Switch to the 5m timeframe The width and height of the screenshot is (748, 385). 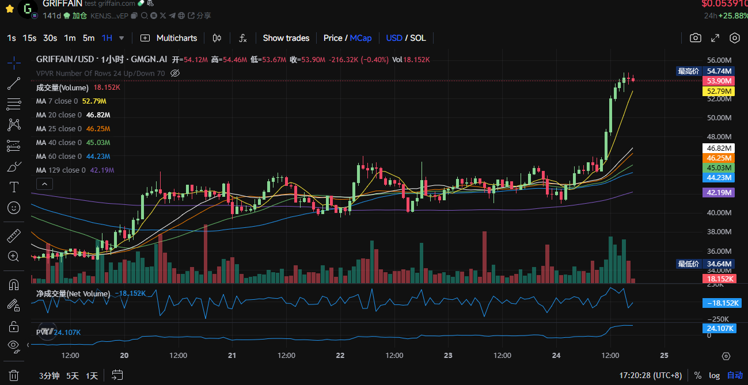pyautogui.click(x=88, y=38)
